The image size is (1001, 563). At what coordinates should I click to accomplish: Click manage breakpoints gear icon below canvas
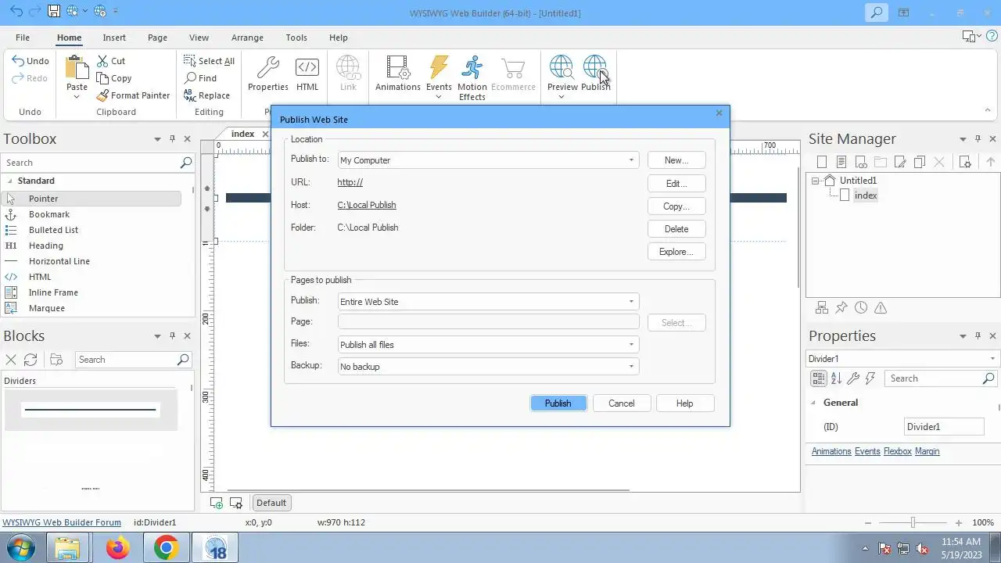(x=235, y=503)
